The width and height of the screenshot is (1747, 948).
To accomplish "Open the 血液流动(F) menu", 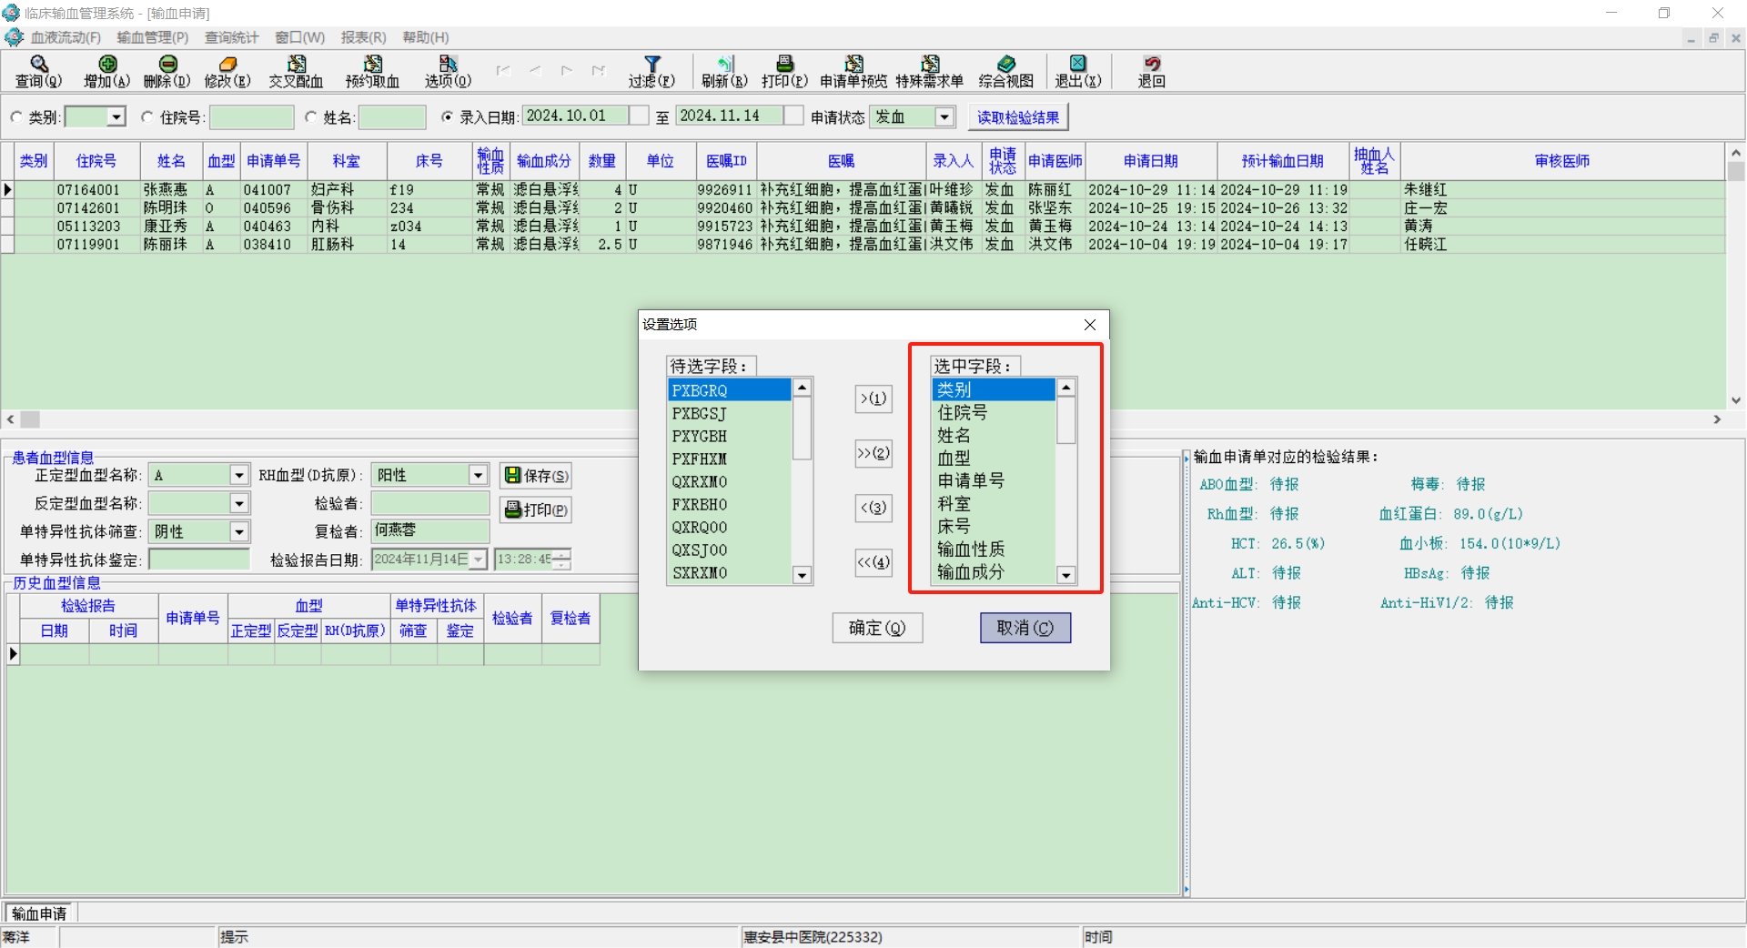I will pyautogui.click(x=66, y=37).
